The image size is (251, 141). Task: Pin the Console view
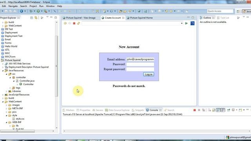pyautogui.click(x=229, y=110)
